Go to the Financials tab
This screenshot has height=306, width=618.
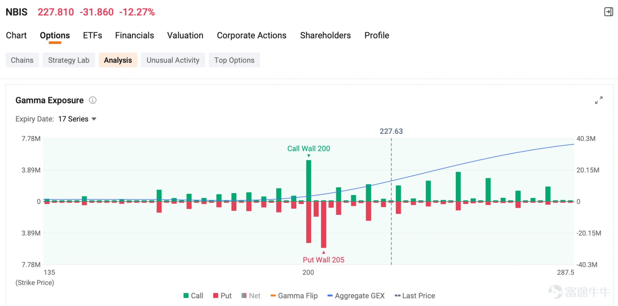(134, 36)
